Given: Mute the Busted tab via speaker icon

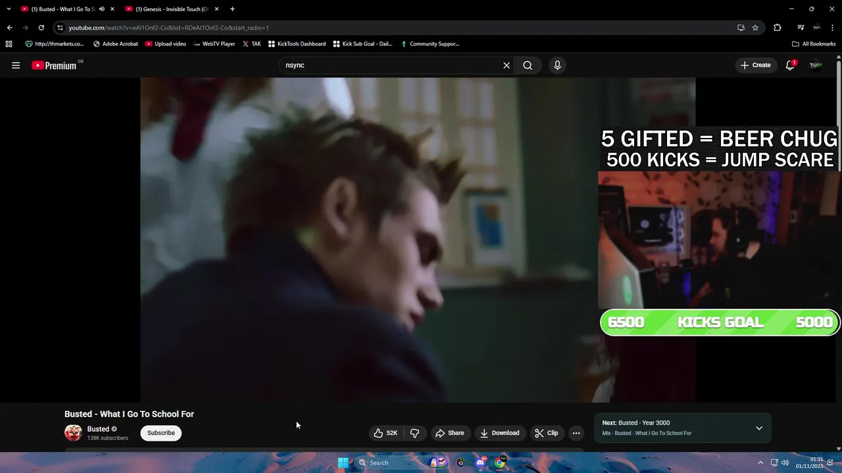Looking at the screenshot, I should 101,9.
